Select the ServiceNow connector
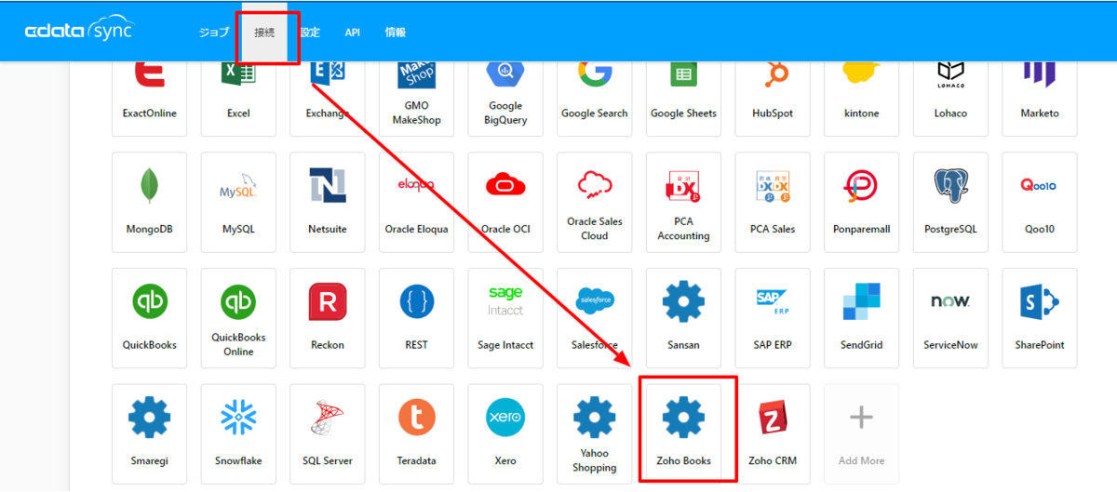This screenshot has height=492, width=1117. pos(950,318)
